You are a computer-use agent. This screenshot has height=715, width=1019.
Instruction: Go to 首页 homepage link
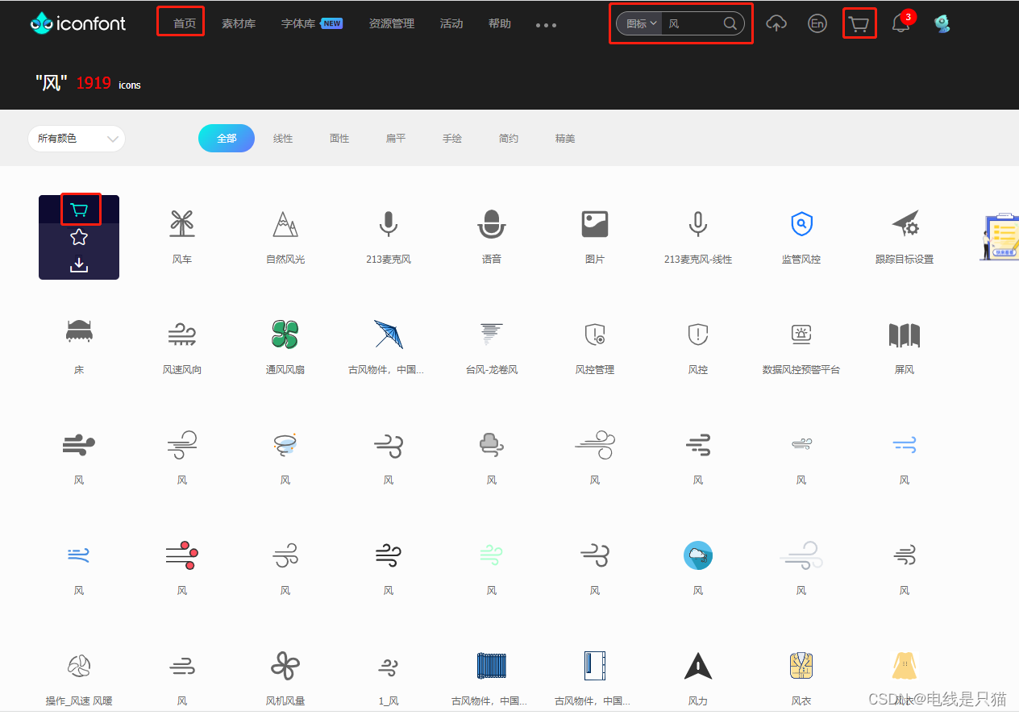180,23
